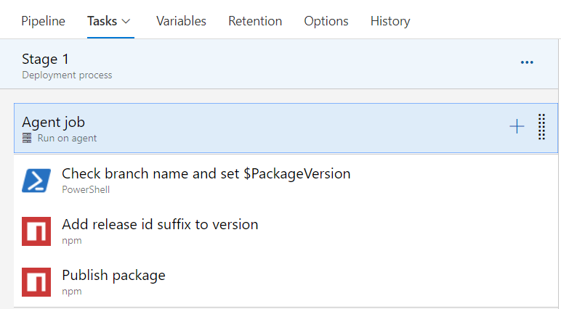The width and height of the screenshot is (561, 309).
Task: Open Add release id suffix to version task
Action: coord(160,225)
